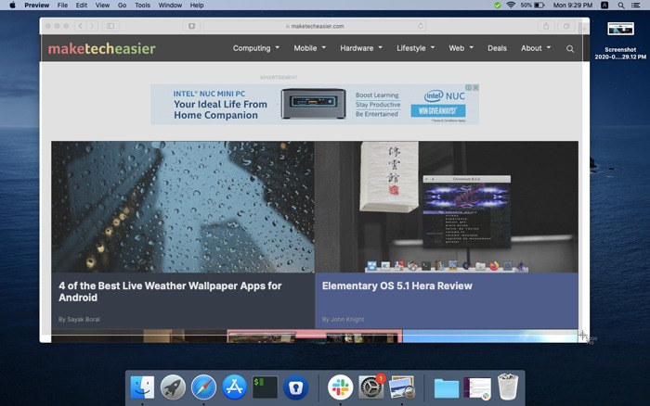The height and width of the screenshot is (406, 650).
Task: Click the maketecheasier.com address bar
Action: click(x=315, y=26)
